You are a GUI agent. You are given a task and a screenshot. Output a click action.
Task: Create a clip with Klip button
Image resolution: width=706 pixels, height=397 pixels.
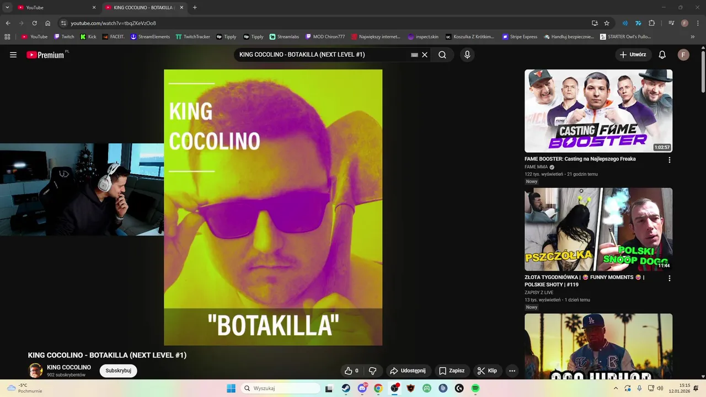click(x=487, y=371)
